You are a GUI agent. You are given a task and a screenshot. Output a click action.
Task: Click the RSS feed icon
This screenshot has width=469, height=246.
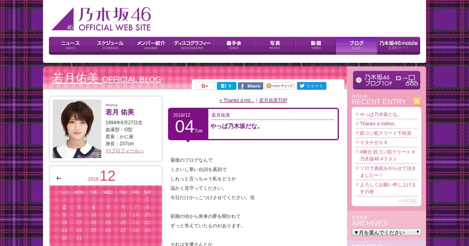tap(417, 102)
